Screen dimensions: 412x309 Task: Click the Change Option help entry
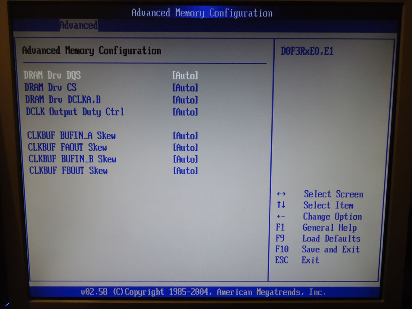[x=332, y=216]
